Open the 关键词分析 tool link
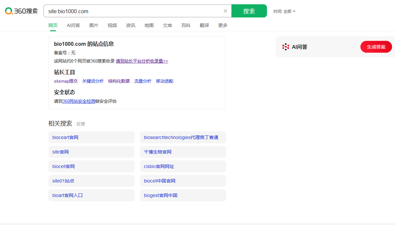The height and width of the screenshot is (225, 395). (93, 81)
